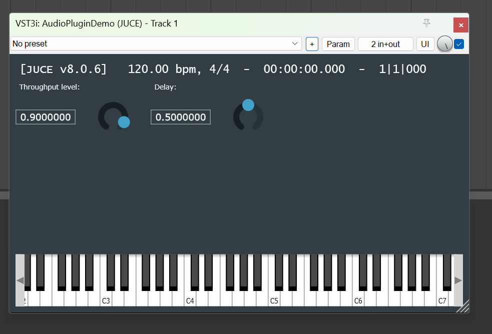This screenshot has height=334, width=492.
Task: Click the Delay value field
Action: (181, 117)
